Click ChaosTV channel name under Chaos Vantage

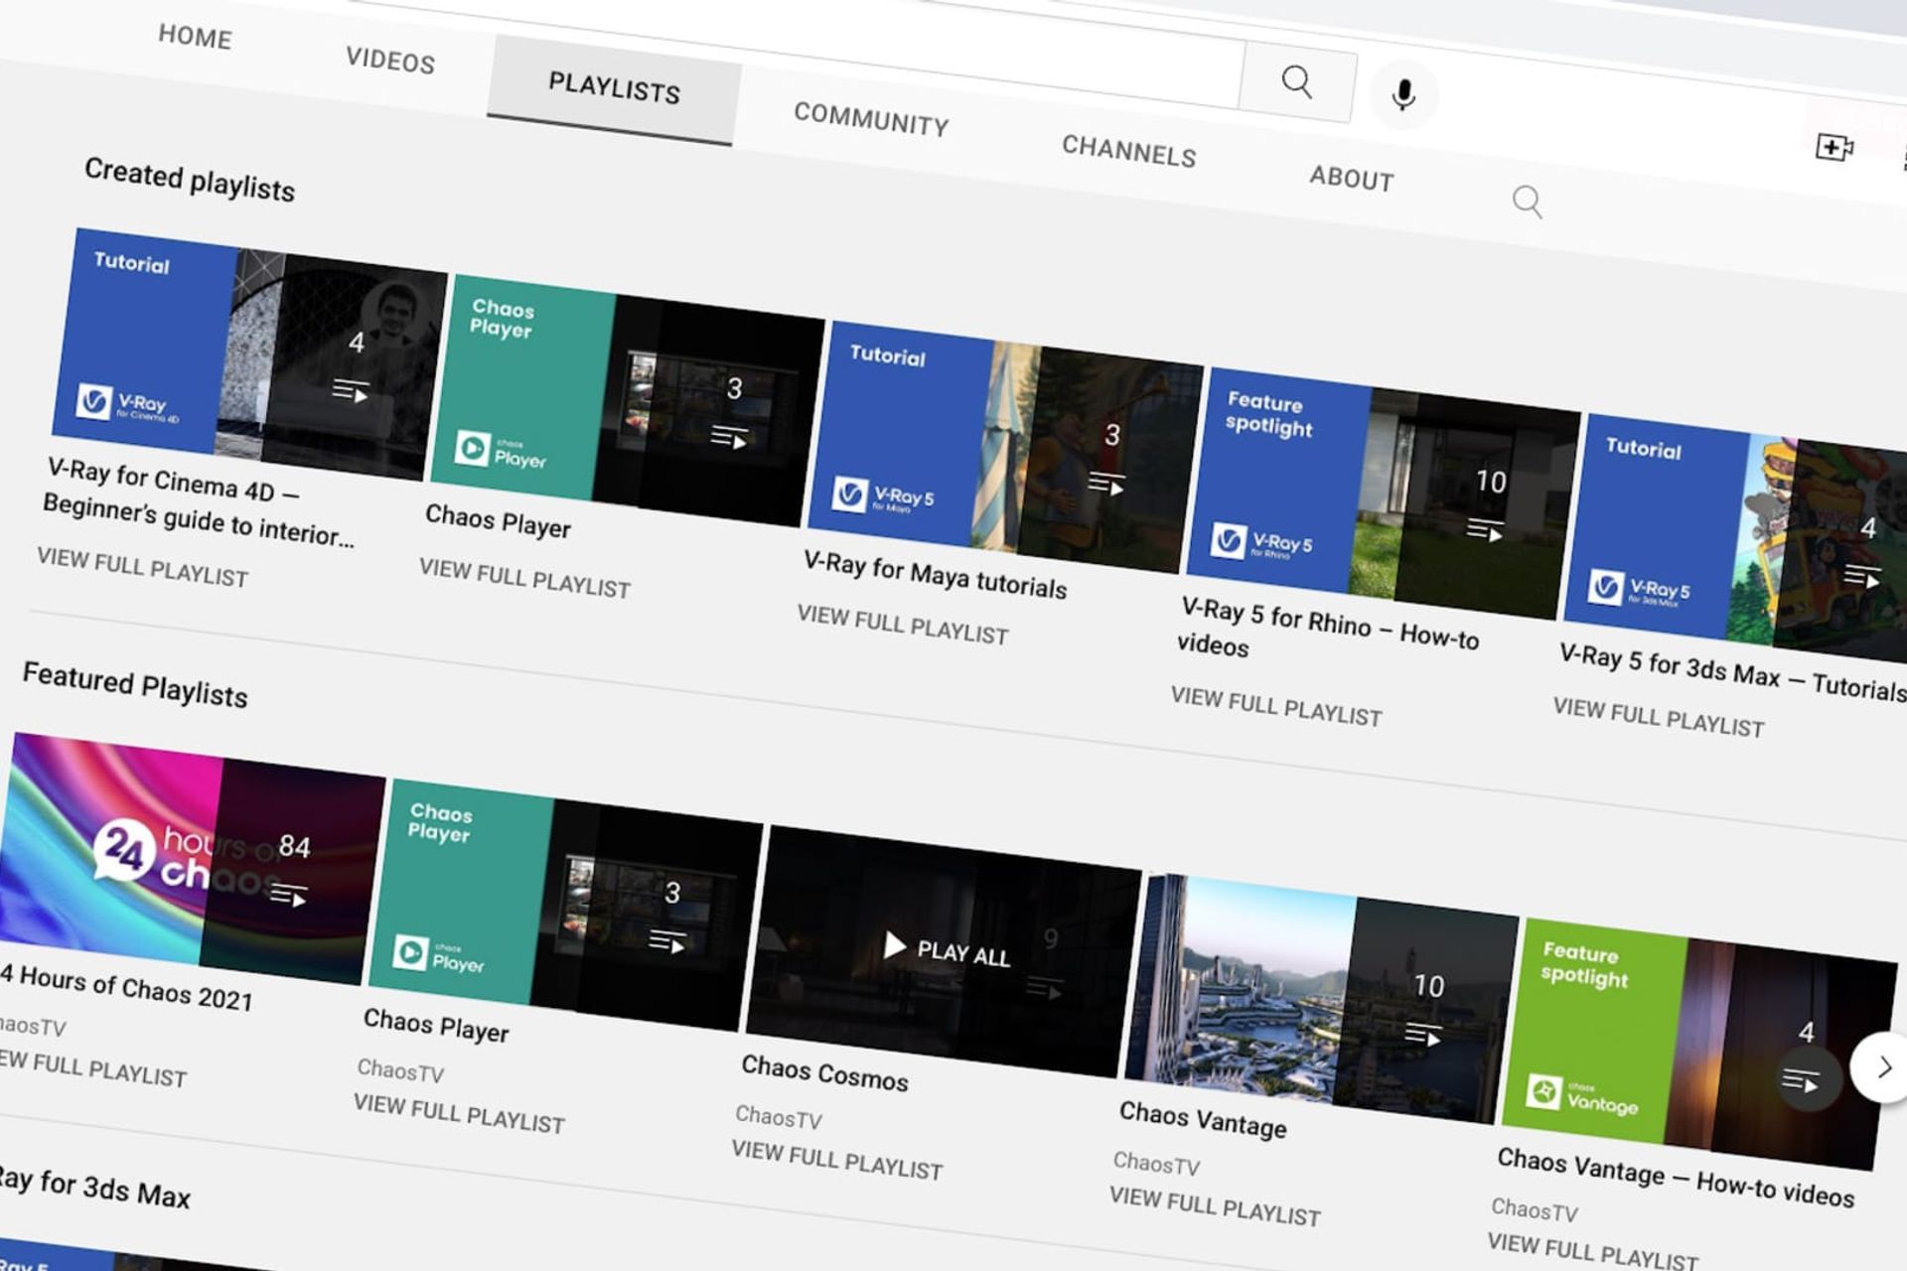pyautogui.click(x=1156, y=1162)
